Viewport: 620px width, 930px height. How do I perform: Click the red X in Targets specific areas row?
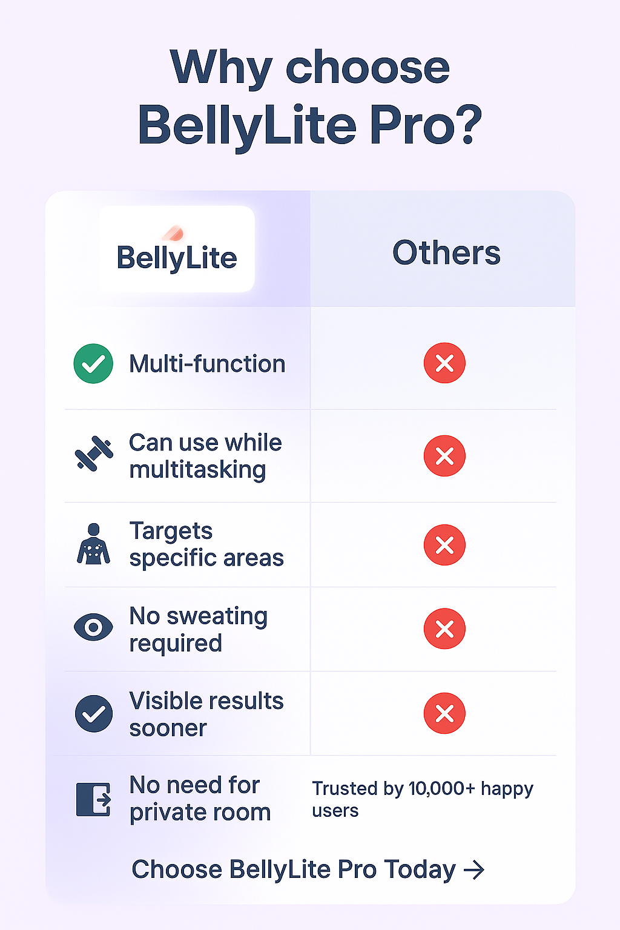[444, 545]
